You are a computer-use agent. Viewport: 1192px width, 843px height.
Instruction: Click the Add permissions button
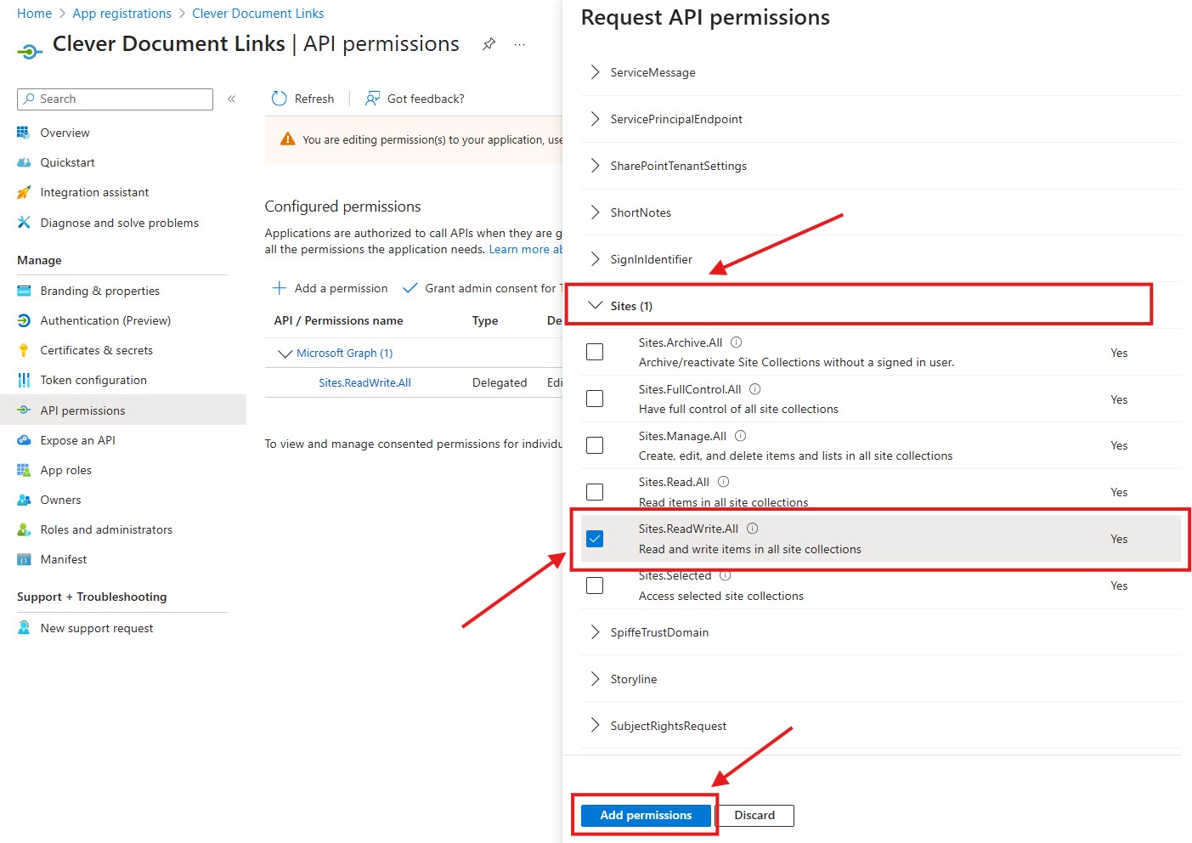tap(646, 815)
